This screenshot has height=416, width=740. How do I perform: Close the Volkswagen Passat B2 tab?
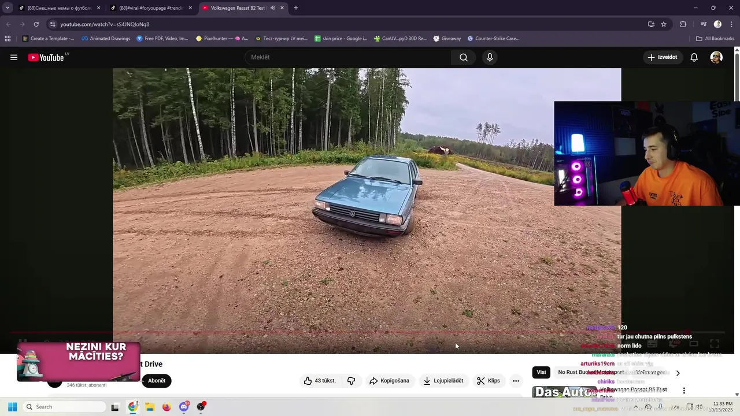[282, 8]
